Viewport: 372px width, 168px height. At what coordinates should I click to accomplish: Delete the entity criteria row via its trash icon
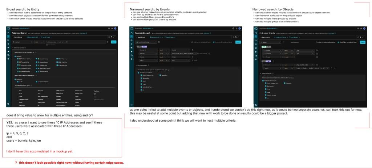coord(108,42)
